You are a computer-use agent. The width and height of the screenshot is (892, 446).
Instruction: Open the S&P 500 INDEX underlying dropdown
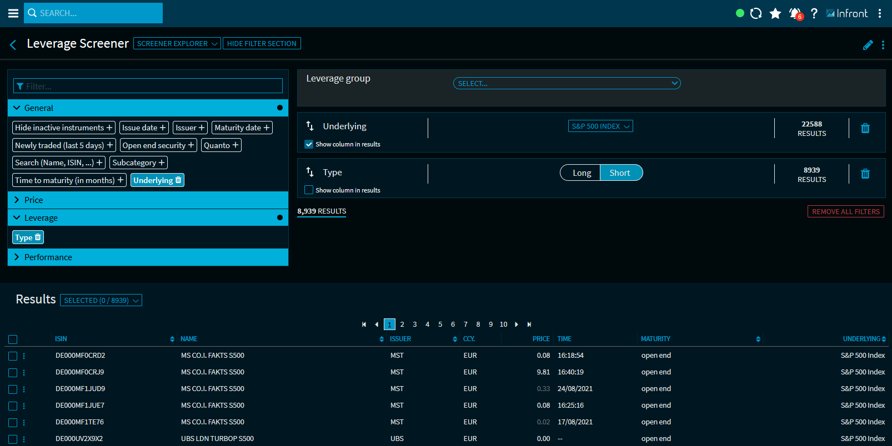[600, 126]
